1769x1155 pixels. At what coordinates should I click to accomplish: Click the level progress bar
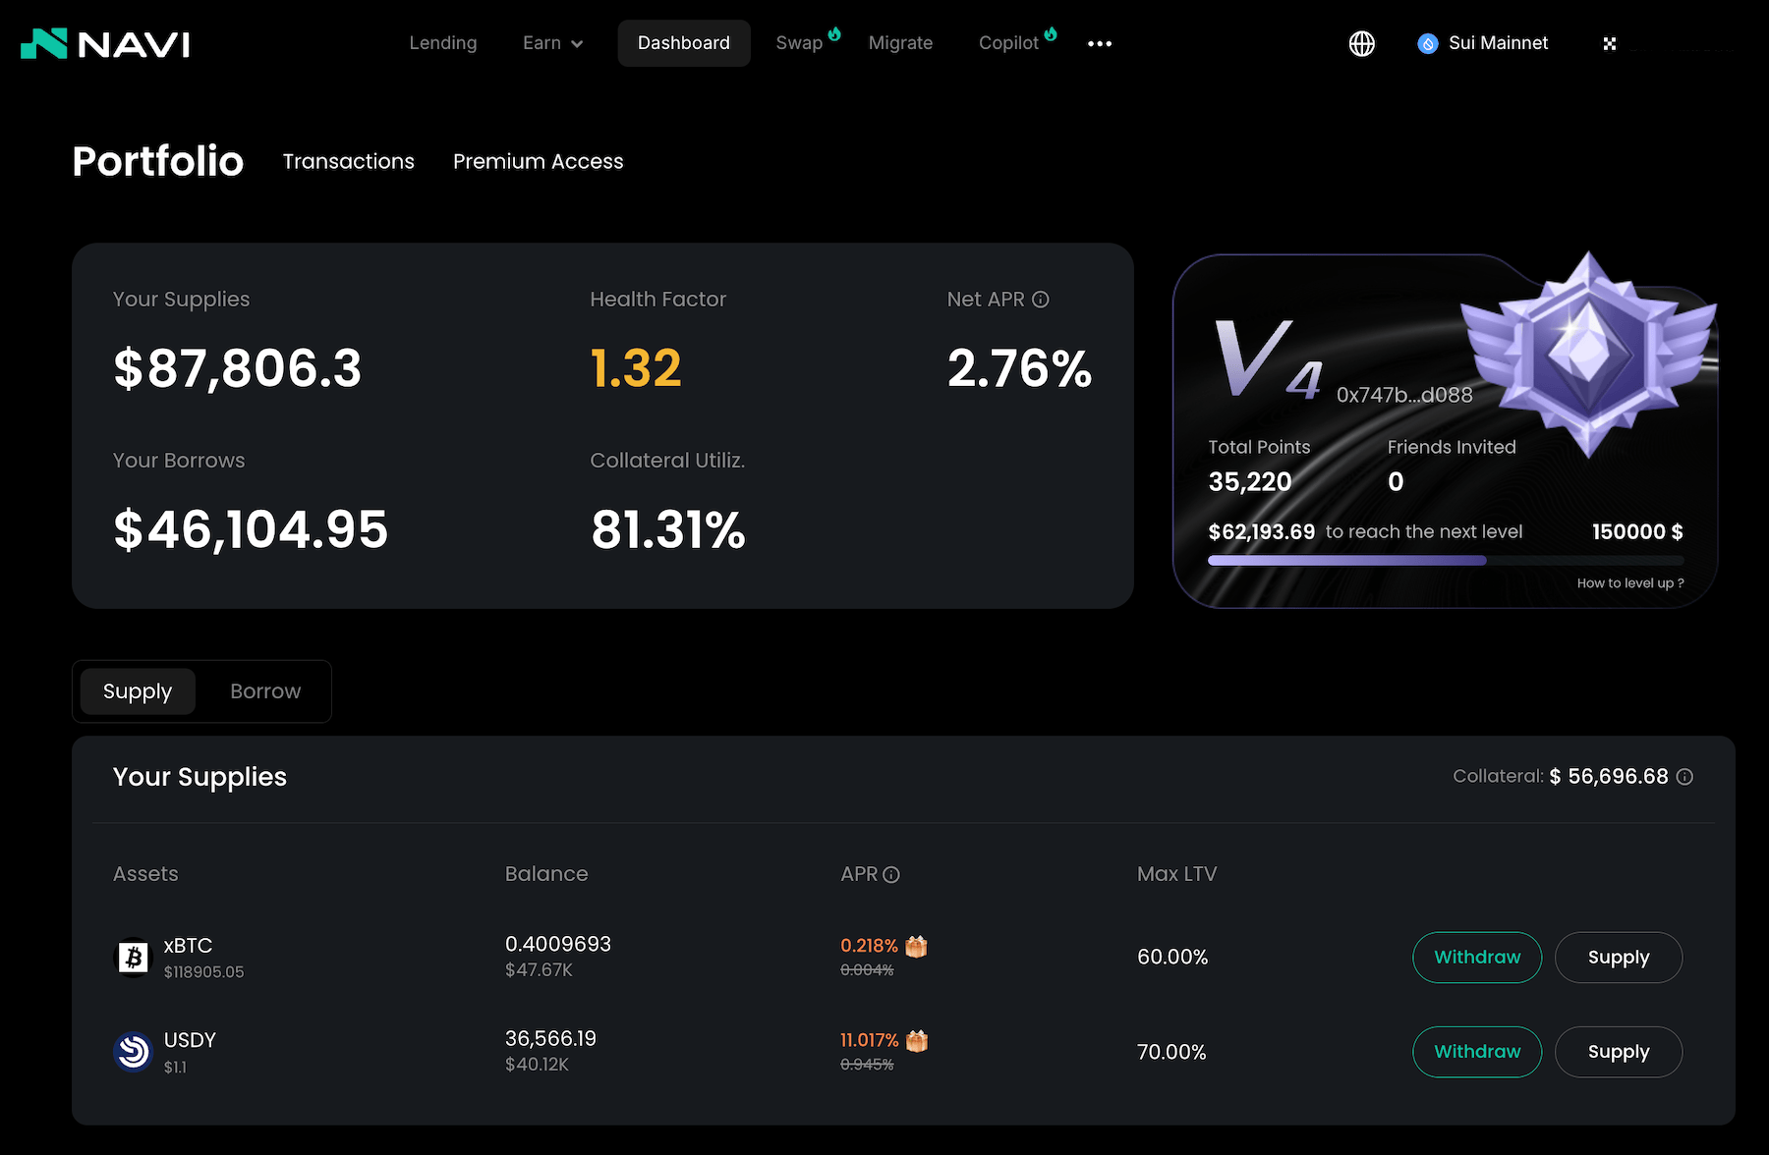coord(1446,561)
